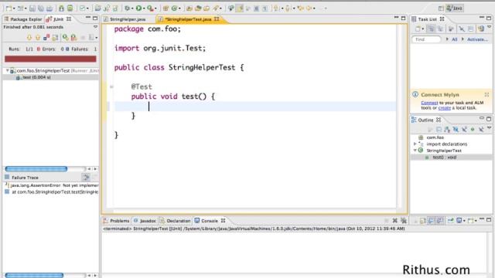Image resolution: width=495 pixels, height=278 pixels.
Task: Click the create link for local task
Action: 444,108
